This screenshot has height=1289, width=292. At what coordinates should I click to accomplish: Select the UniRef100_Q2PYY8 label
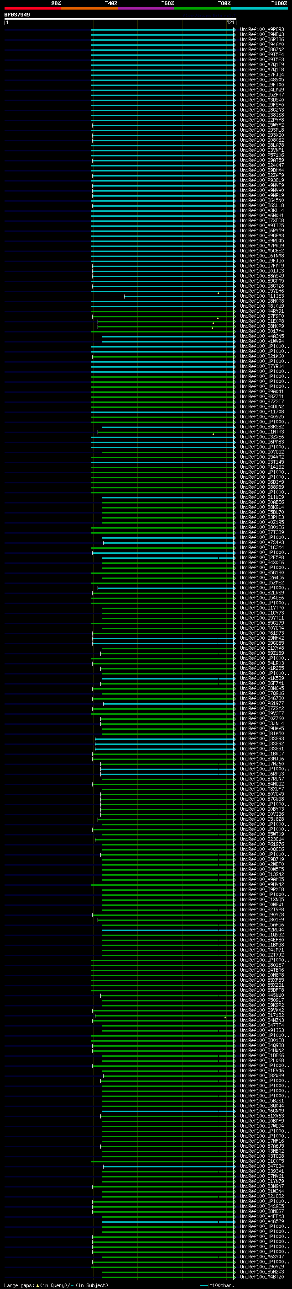tap(262, 120)
